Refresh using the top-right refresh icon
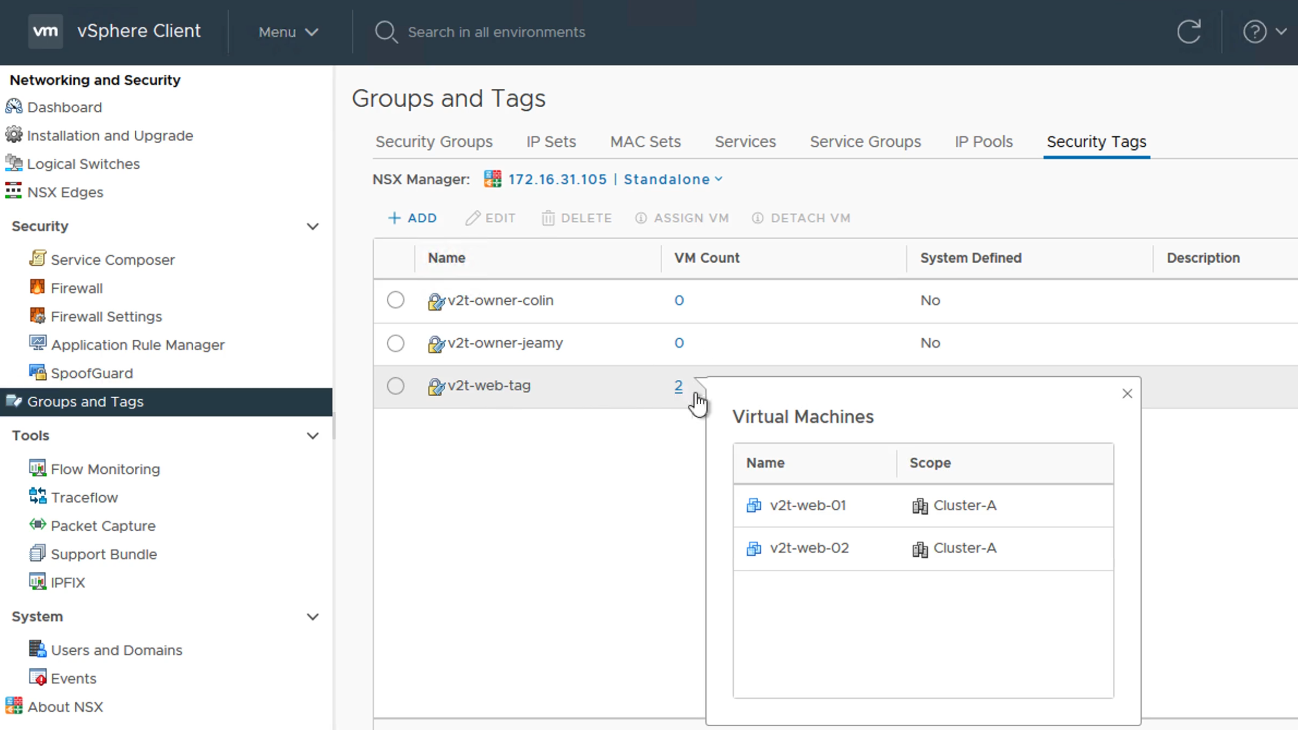The image size is (1298, 730). (x=1189, y=32)
